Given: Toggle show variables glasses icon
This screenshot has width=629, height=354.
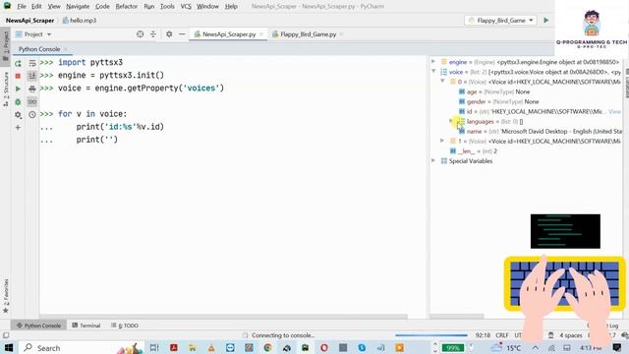Looking at the screenshot, I should point(32,102).
